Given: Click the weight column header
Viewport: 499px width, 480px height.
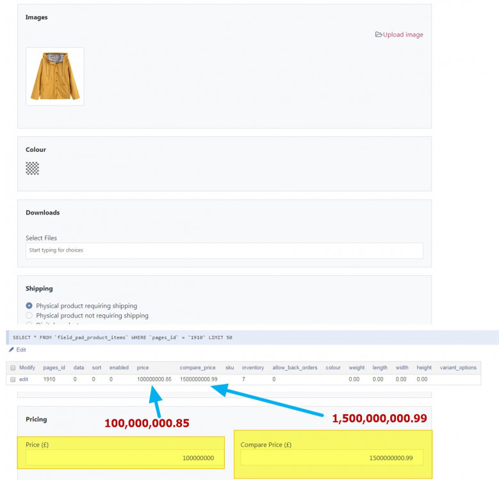Looking at the screenshot, I should [357, 367].
